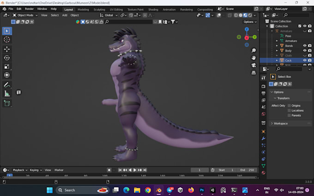Open Firefox from the Windows taskbar
The width and height of the screenshot is (314, 196).
tap(191, 190)
